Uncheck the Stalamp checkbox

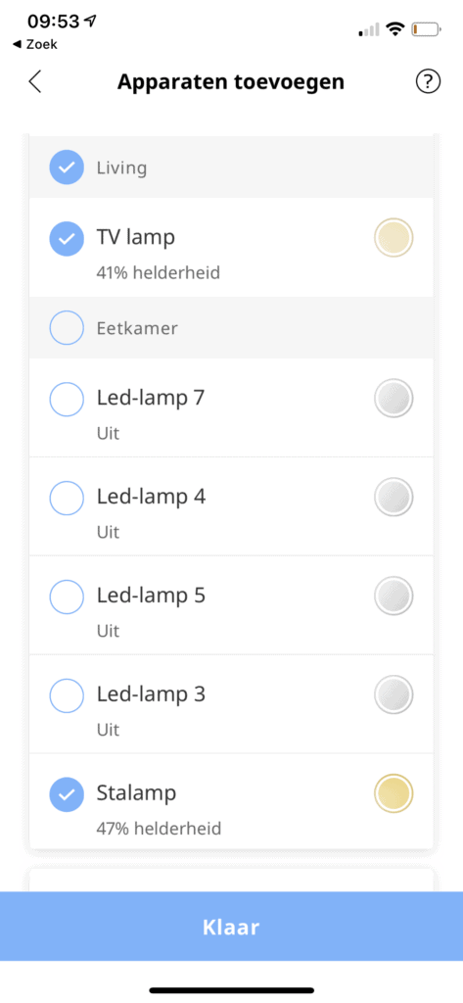(67, 794)
